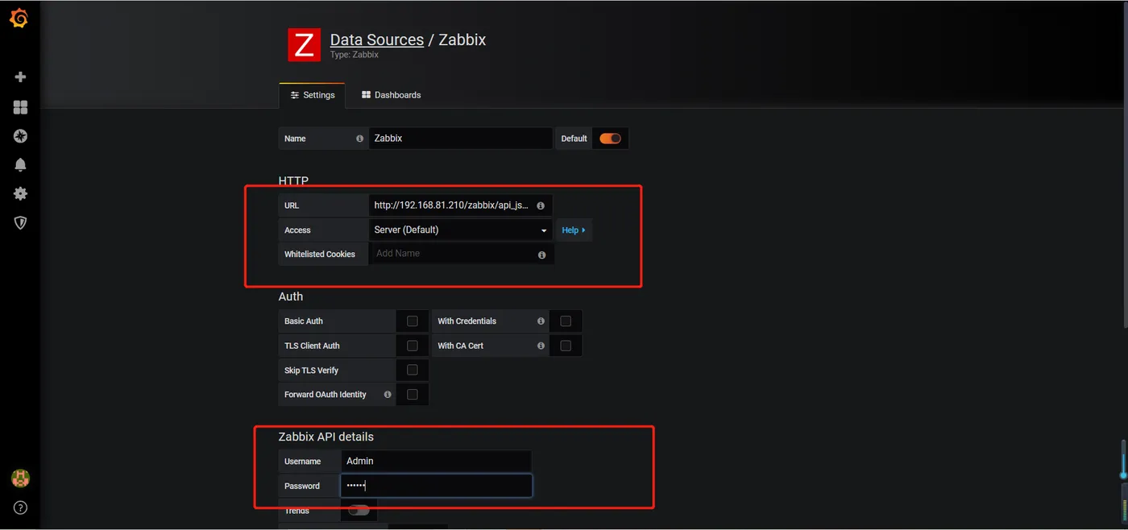Enable the TLS Client Auth checkbox
Image resolution: width=1128 pixels, height=530 pixels.
[x=413, y=346]
